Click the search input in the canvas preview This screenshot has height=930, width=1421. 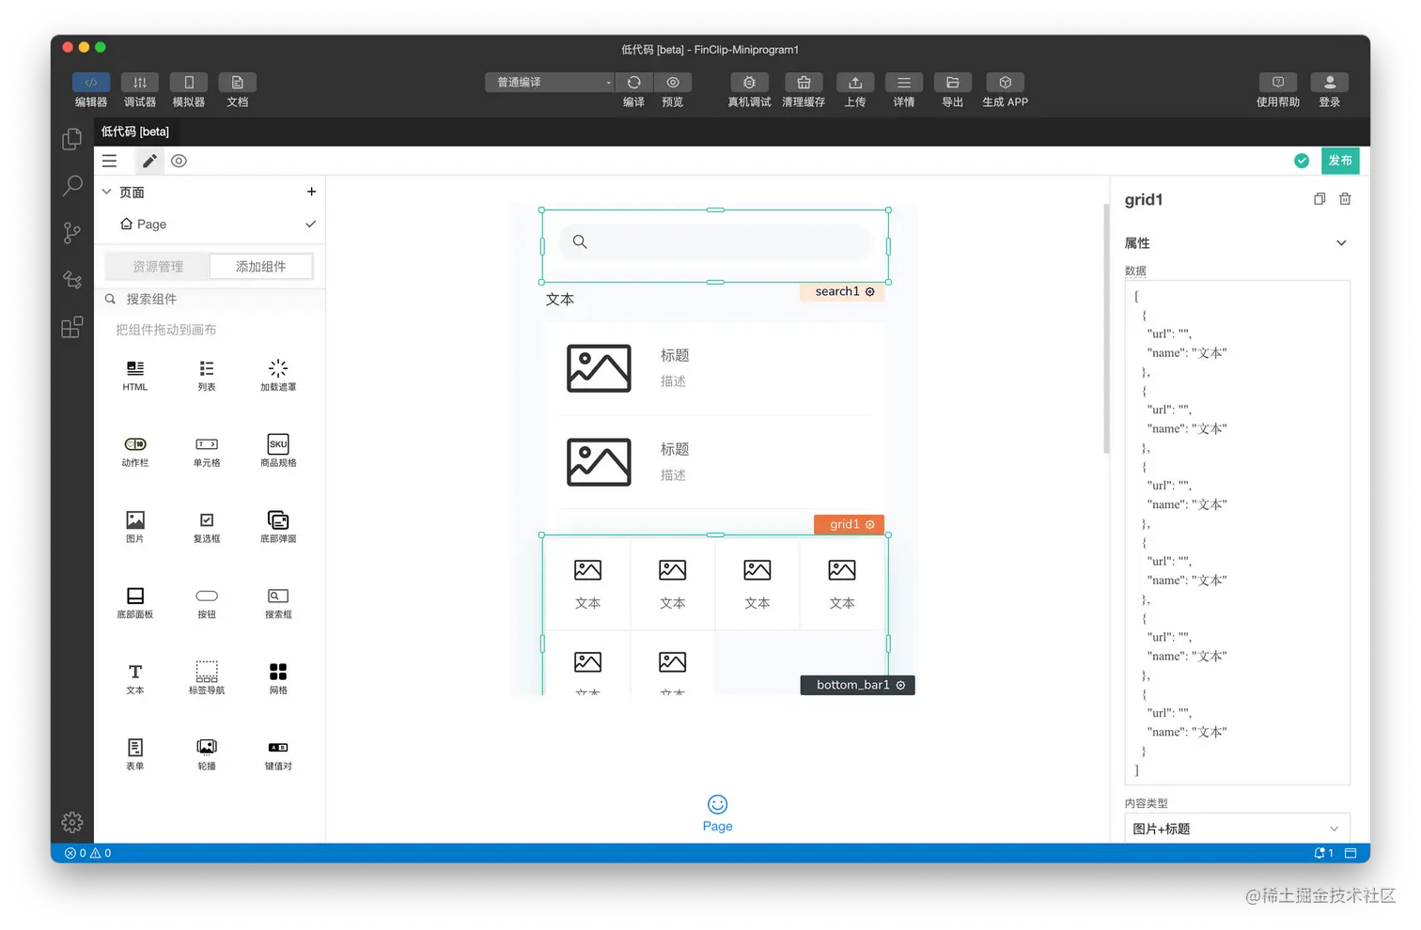(715, 242)
